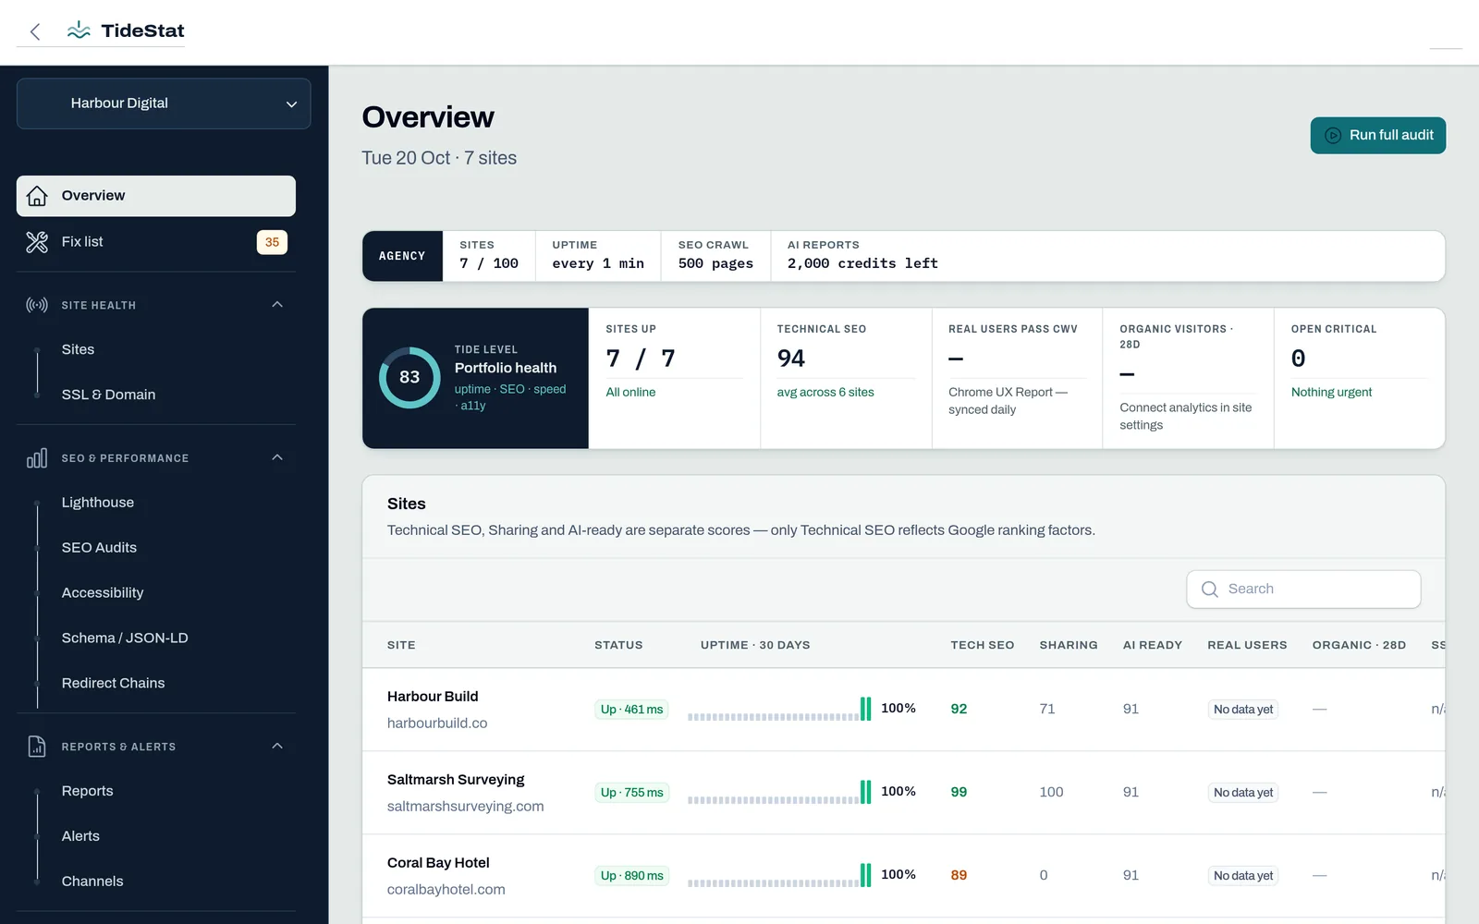Click the Harbour Build site name
Viewport: 1479px width, 924px height.
point(433,697)
